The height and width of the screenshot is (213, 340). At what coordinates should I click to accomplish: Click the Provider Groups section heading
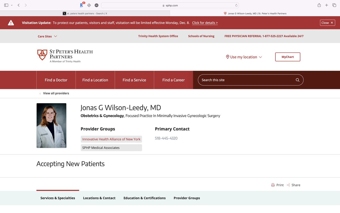(x=98, y=129)
